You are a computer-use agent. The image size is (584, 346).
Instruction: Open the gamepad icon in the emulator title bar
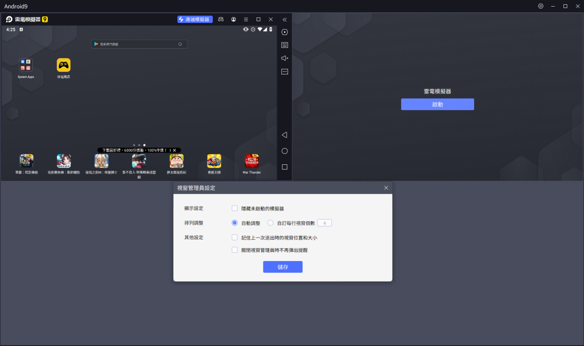pos(221,20)
